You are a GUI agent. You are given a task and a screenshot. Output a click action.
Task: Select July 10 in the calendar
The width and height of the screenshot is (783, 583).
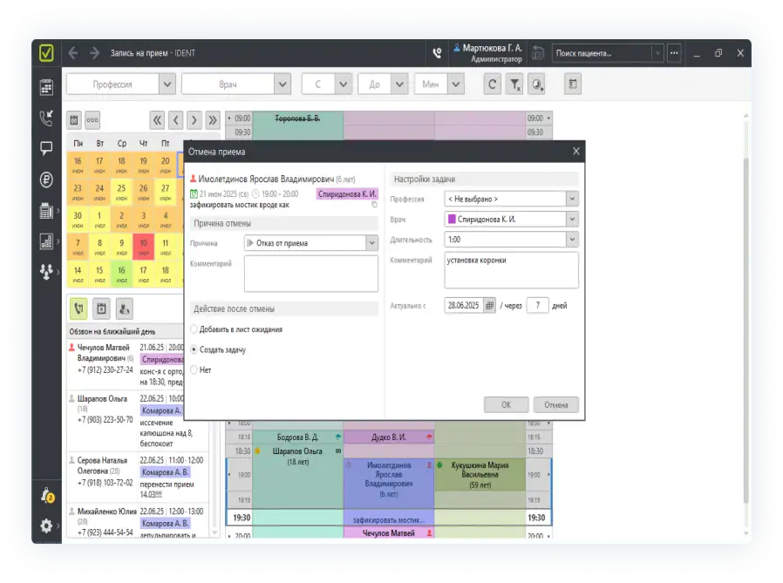tap(144, 244)
